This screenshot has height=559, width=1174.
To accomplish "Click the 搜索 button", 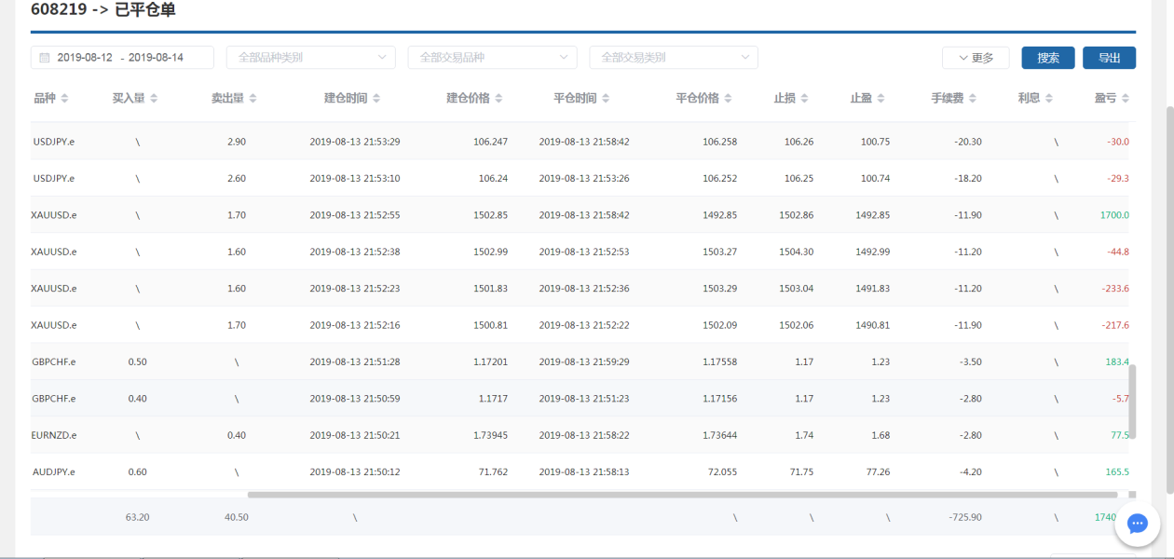I will pyautogui.click(x=1048, y=58).
